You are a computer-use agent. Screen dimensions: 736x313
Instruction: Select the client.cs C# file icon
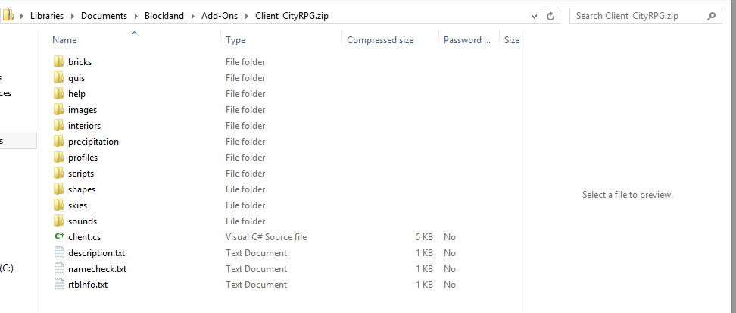(x=59, y=237)
